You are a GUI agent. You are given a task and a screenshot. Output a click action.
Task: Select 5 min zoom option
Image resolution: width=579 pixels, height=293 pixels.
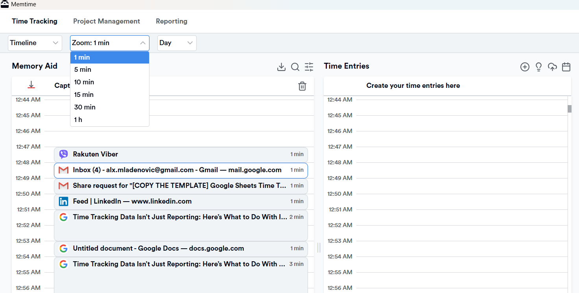click(x=110, y=69)
